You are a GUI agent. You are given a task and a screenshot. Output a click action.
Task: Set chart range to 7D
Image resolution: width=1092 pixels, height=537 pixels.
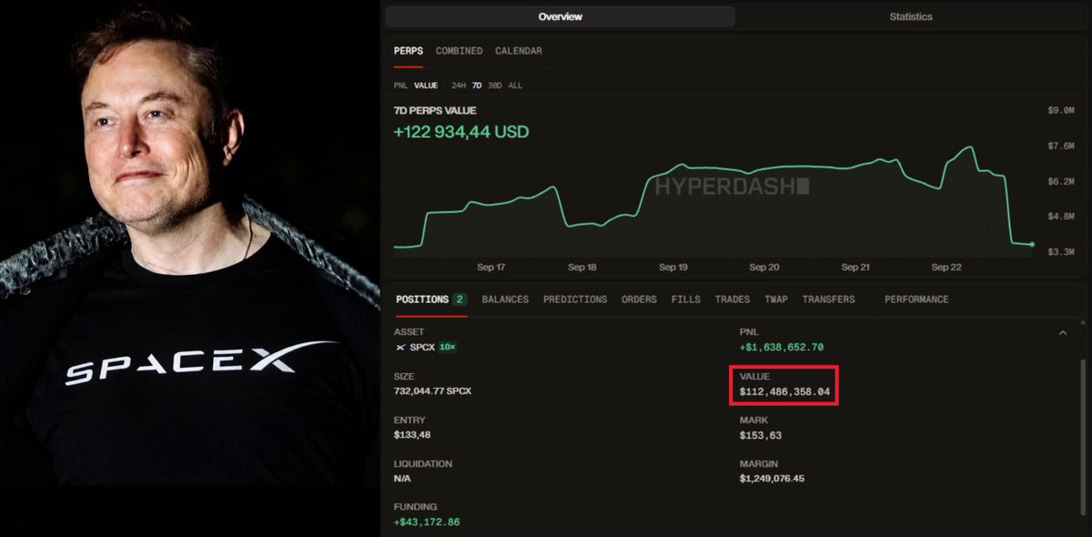[x=477, y=86]
